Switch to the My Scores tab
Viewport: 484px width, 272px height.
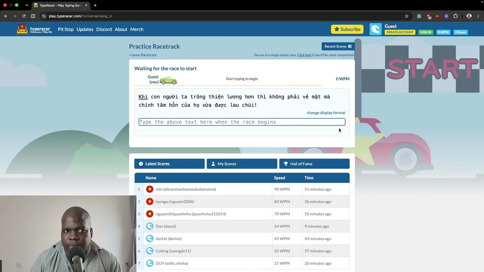click(242, 164)
